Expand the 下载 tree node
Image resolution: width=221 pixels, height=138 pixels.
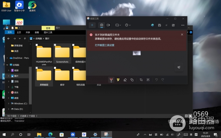(x=8, y=87)
